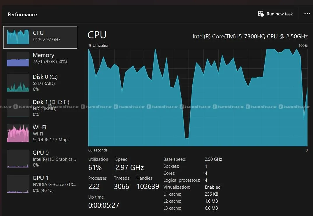Select the Disk 0 (C:) label

pos(45,77)
